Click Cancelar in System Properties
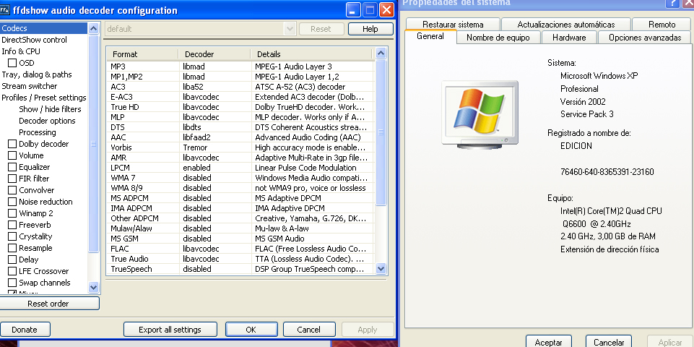This screenshot has height=347, width=694. (x=609, y=342)
